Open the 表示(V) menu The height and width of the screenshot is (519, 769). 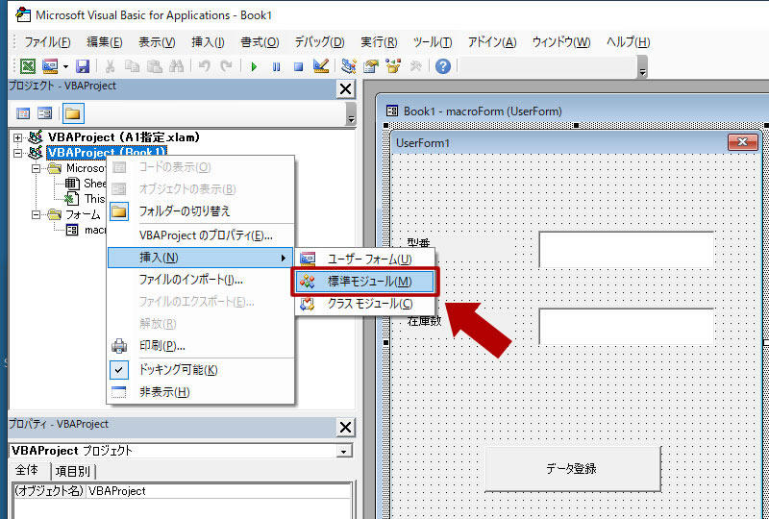(157, 42)
